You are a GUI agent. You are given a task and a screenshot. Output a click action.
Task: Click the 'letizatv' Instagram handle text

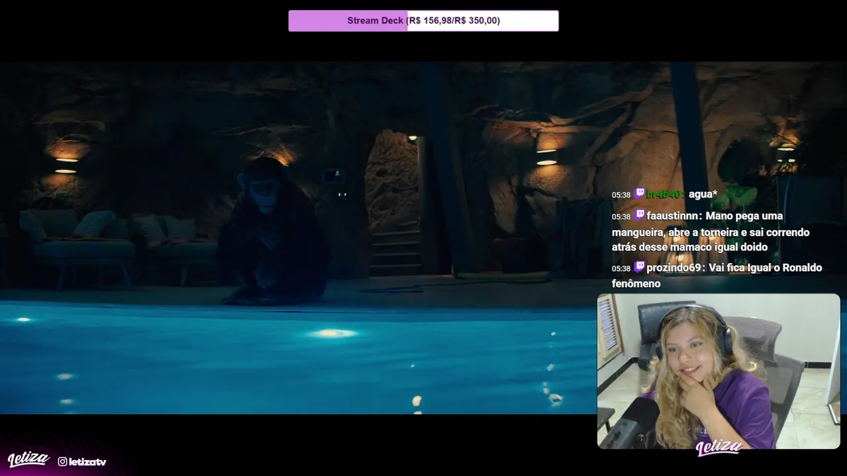pyautogui.click(x=87, y=461)
